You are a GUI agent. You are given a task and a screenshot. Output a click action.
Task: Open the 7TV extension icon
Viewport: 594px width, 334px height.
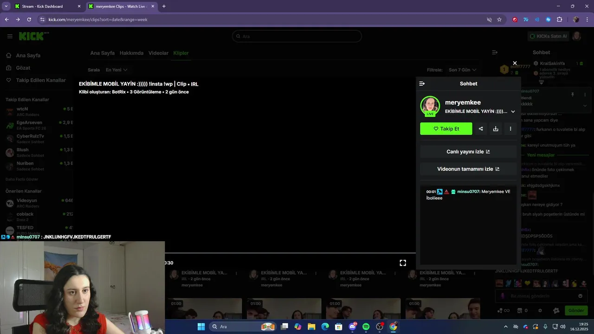(x=526, y=19)
